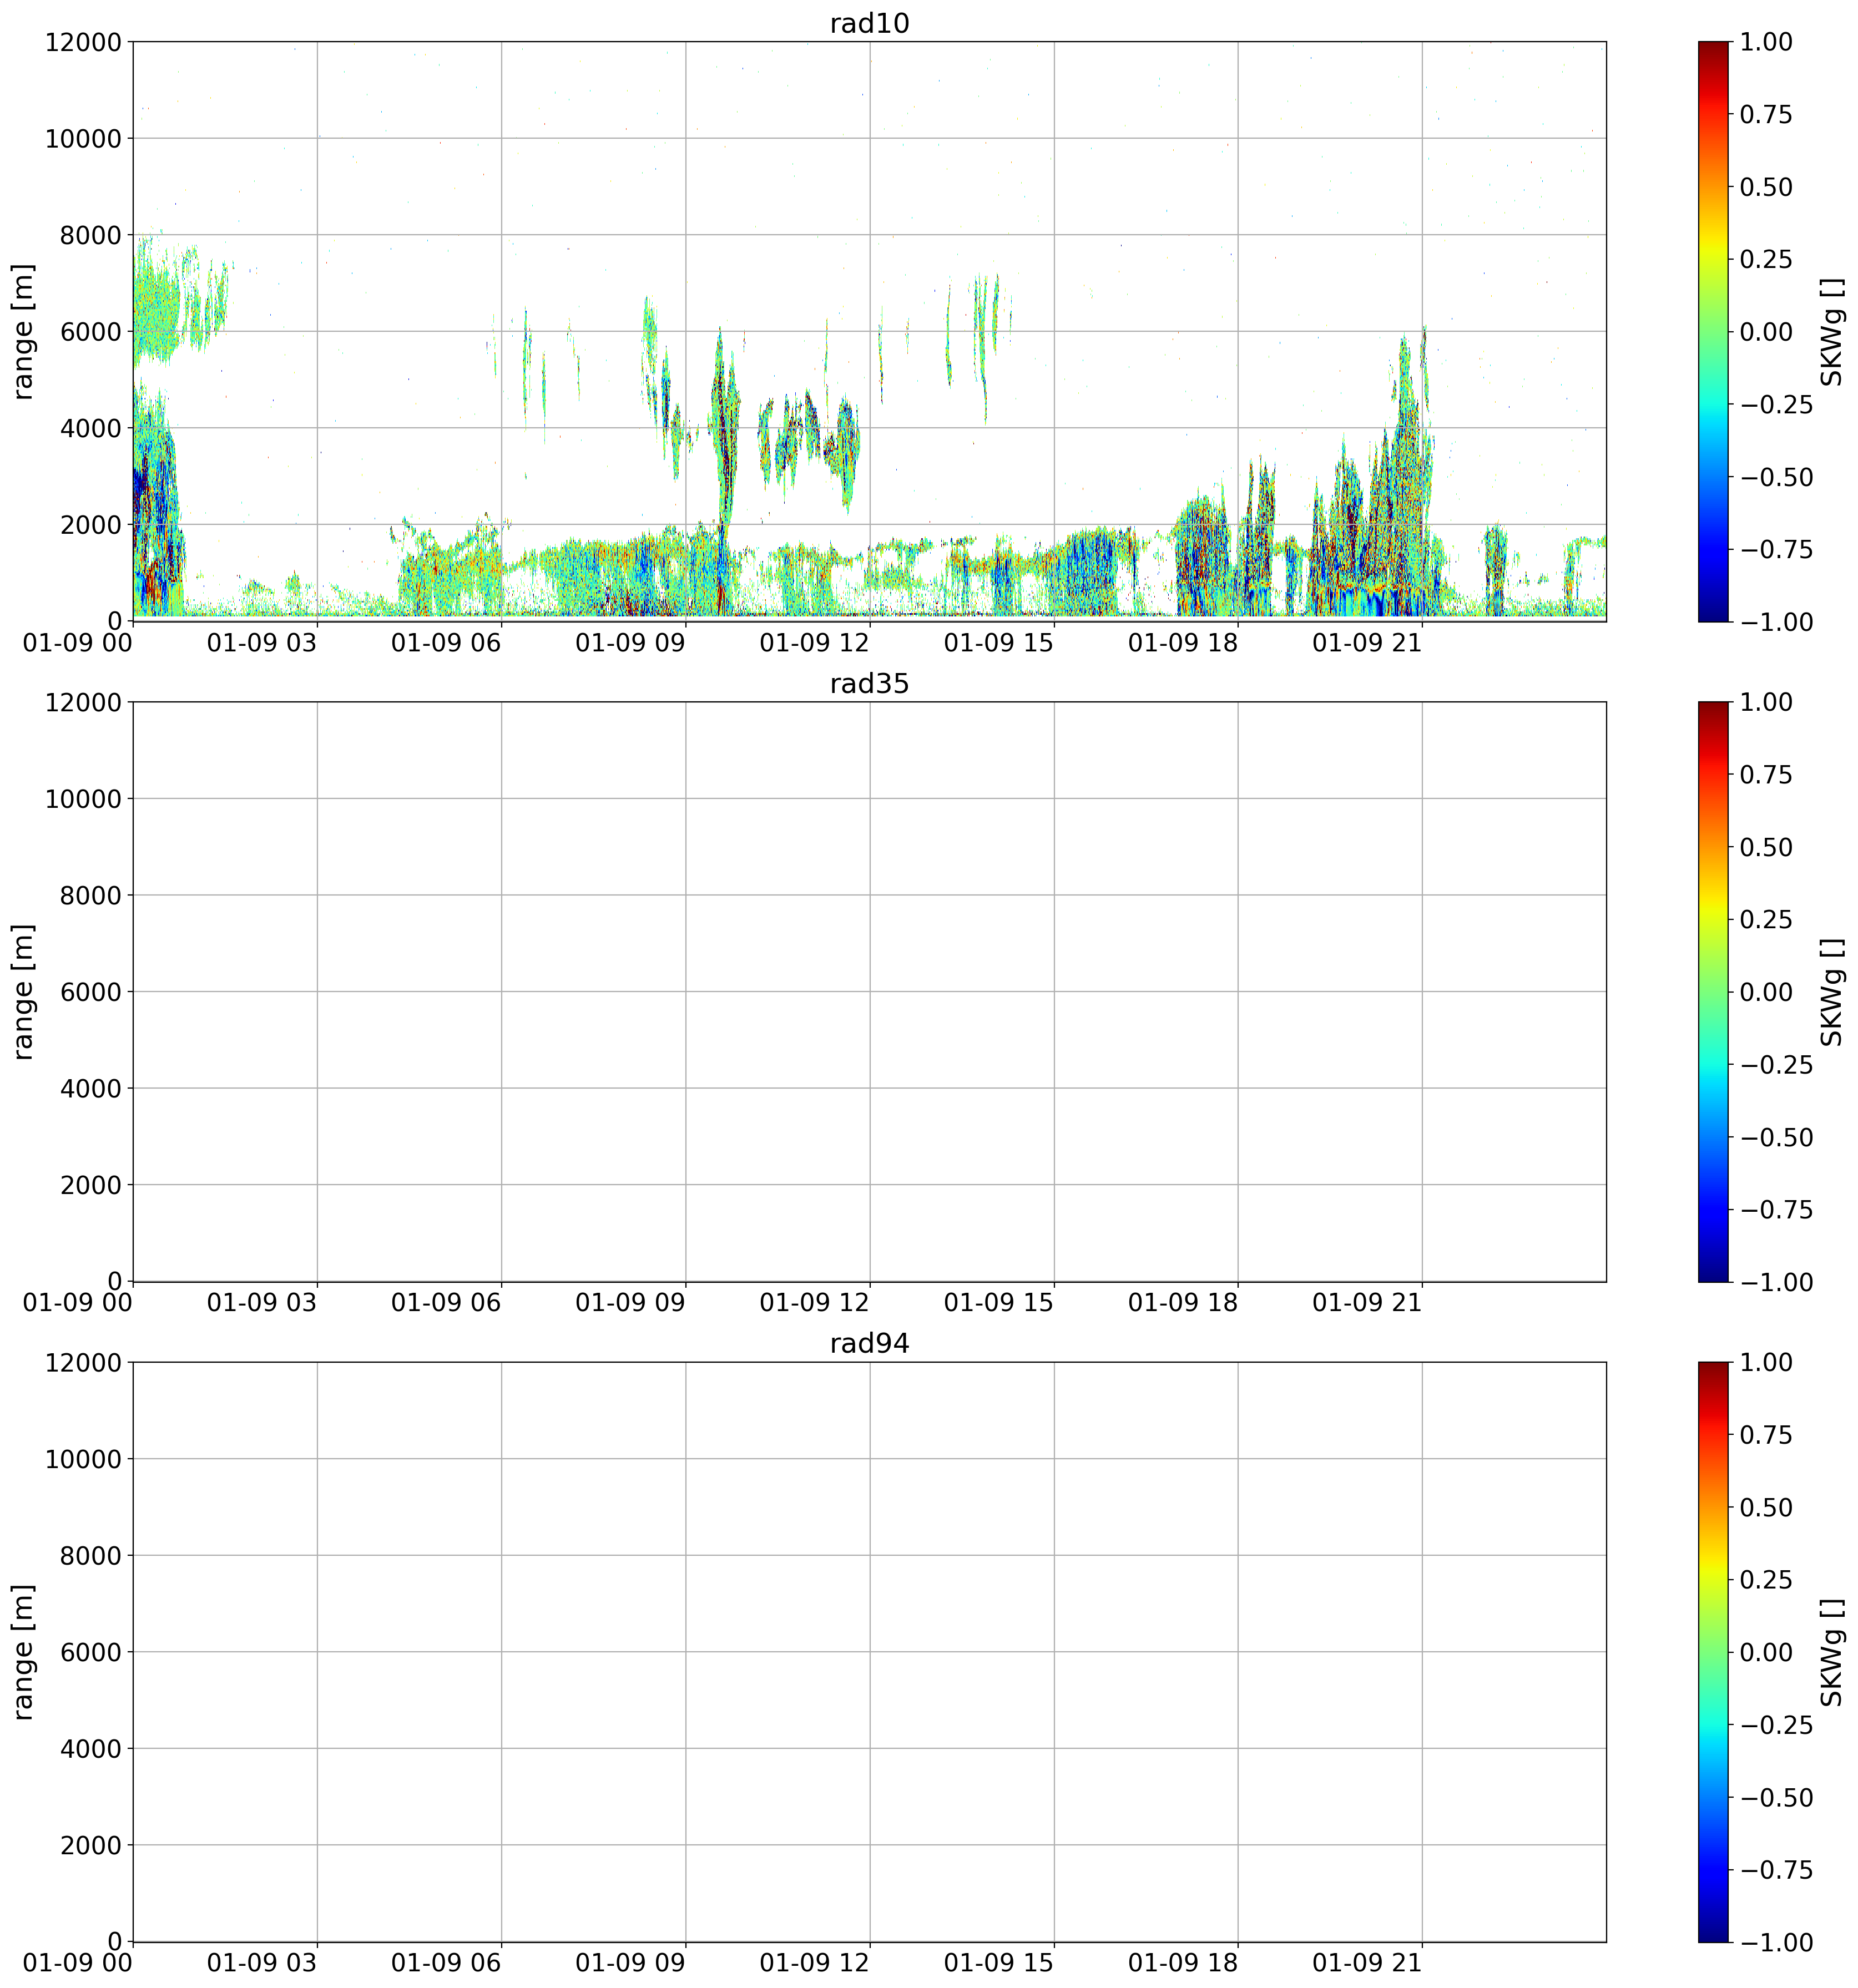Click the 12000 y-tick on the rad10 plot
The width and height of the screenshot is (1858, 1988).
83,43
